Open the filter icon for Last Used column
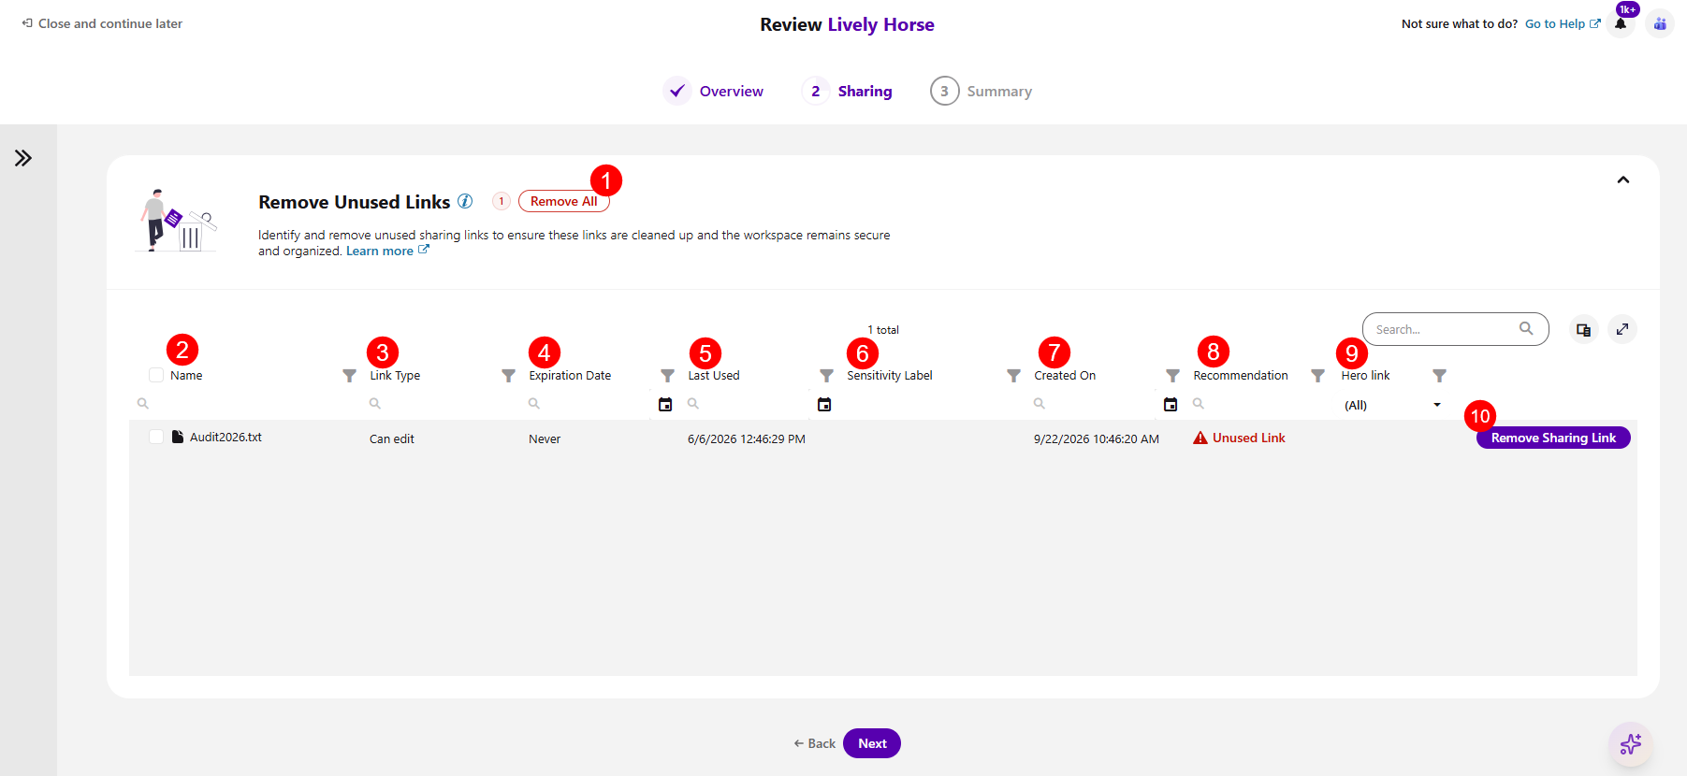The height and width of the screenshot is (776, 1687). click(826, 375)
